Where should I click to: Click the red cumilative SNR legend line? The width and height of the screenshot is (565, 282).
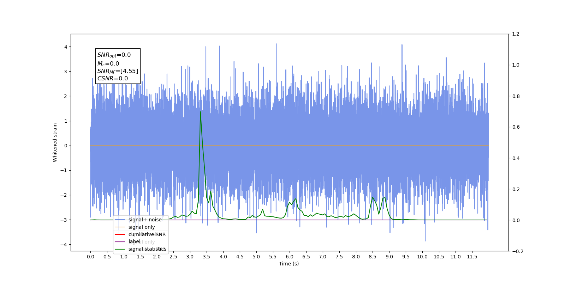click(120, 234)
